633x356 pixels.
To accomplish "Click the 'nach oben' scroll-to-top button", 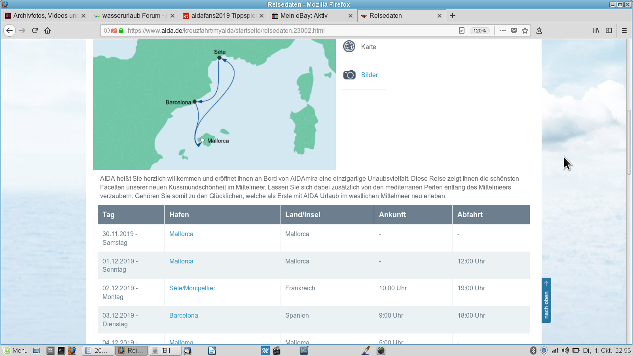I will [546, 300].
